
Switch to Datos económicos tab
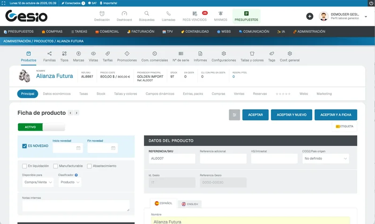[57, 94]
